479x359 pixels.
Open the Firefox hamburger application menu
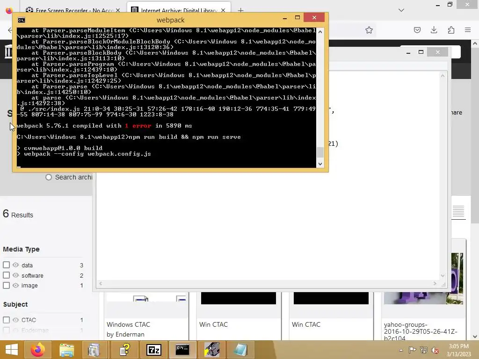point(468,30)
